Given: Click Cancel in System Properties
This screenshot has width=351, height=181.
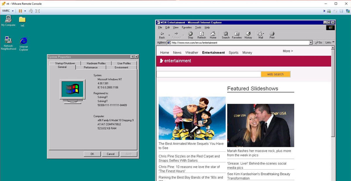Looking at the screenshot, I should click(x=111, y=154).
